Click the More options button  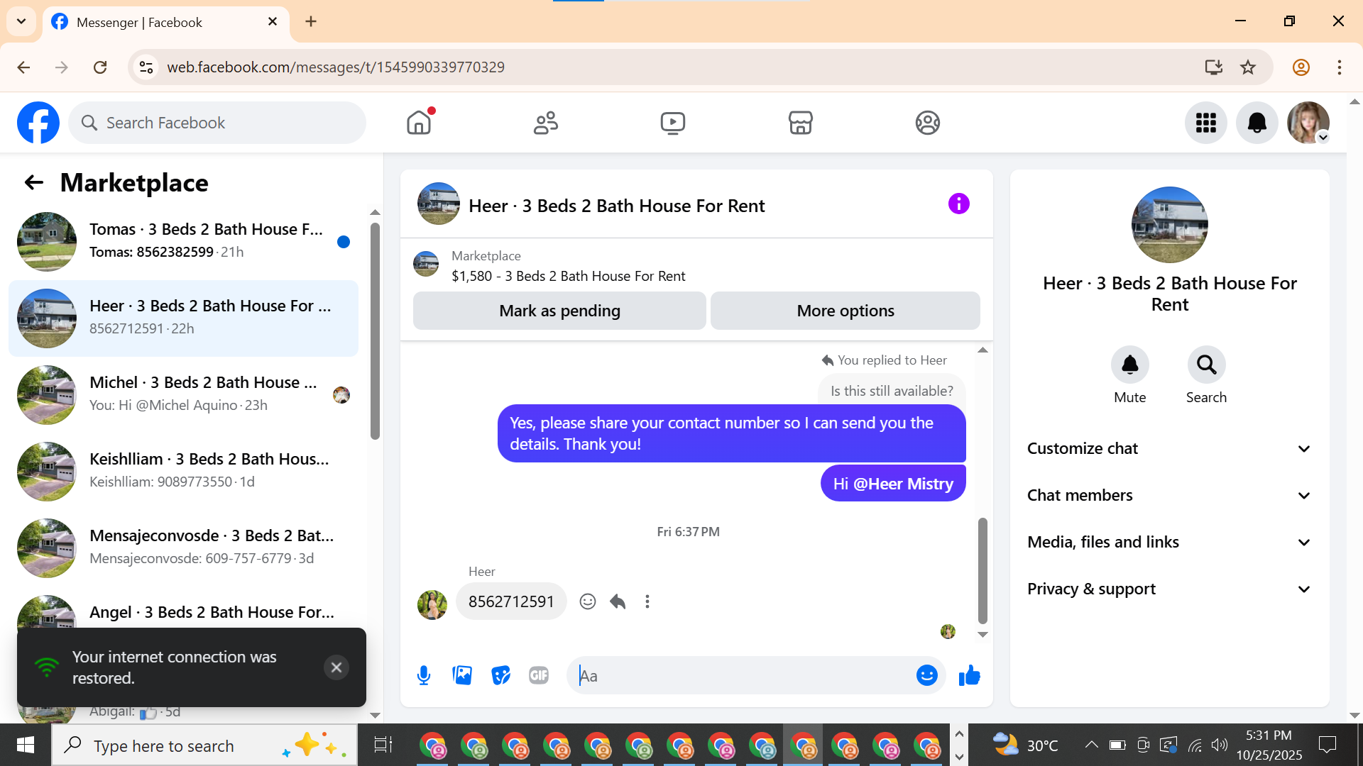click(x=845, y=311)
